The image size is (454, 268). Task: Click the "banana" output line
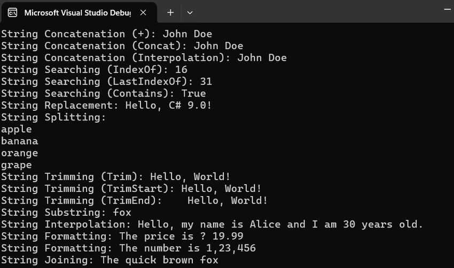tap(20, 141)
